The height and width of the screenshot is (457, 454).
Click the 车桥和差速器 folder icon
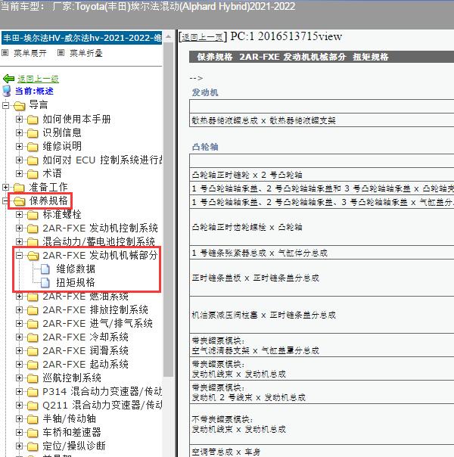(33, 433)
